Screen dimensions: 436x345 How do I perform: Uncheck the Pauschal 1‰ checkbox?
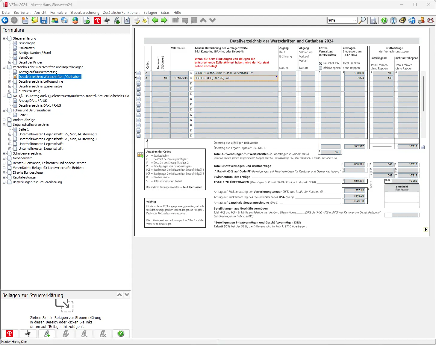(x=321, y=63)
